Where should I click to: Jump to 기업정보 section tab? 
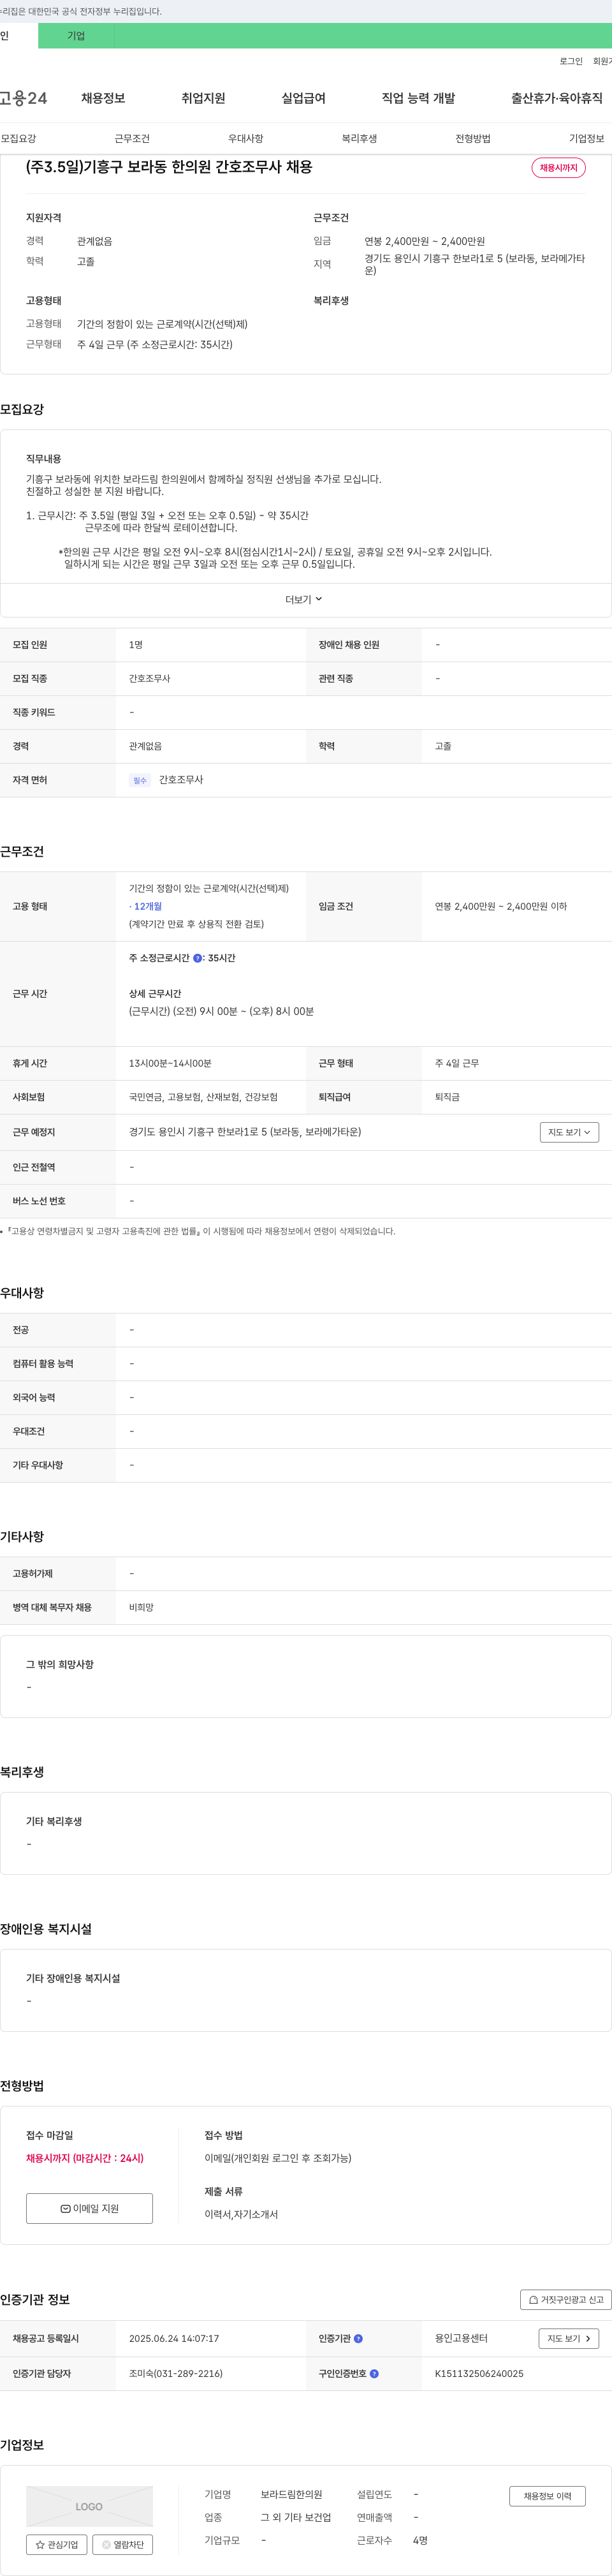coord(586,138)
